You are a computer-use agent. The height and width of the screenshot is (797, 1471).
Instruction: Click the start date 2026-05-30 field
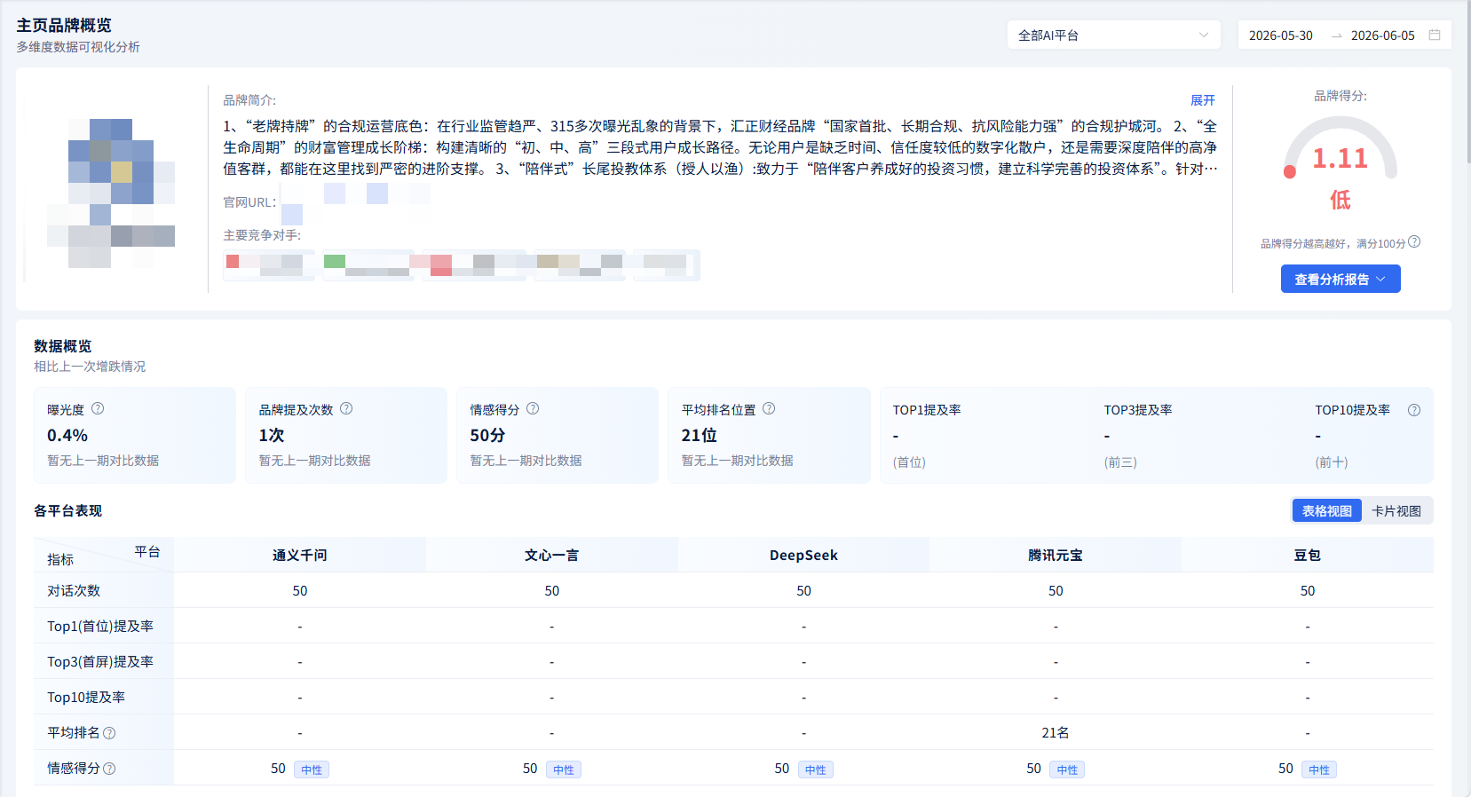[1280, 36]
